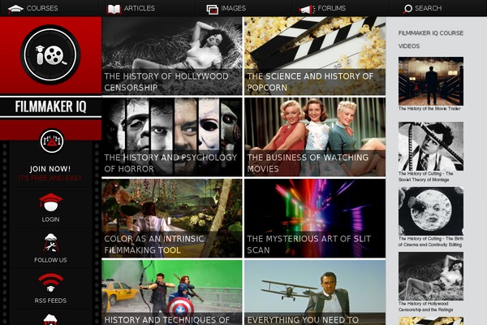Click the FILMMAKER IQ COURSE VIDEOS heading

431,40
